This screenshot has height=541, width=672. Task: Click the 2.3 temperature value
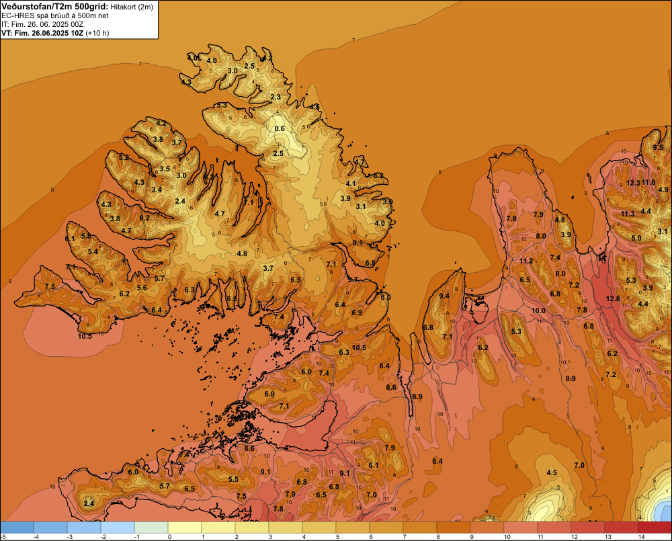point(276,97)
